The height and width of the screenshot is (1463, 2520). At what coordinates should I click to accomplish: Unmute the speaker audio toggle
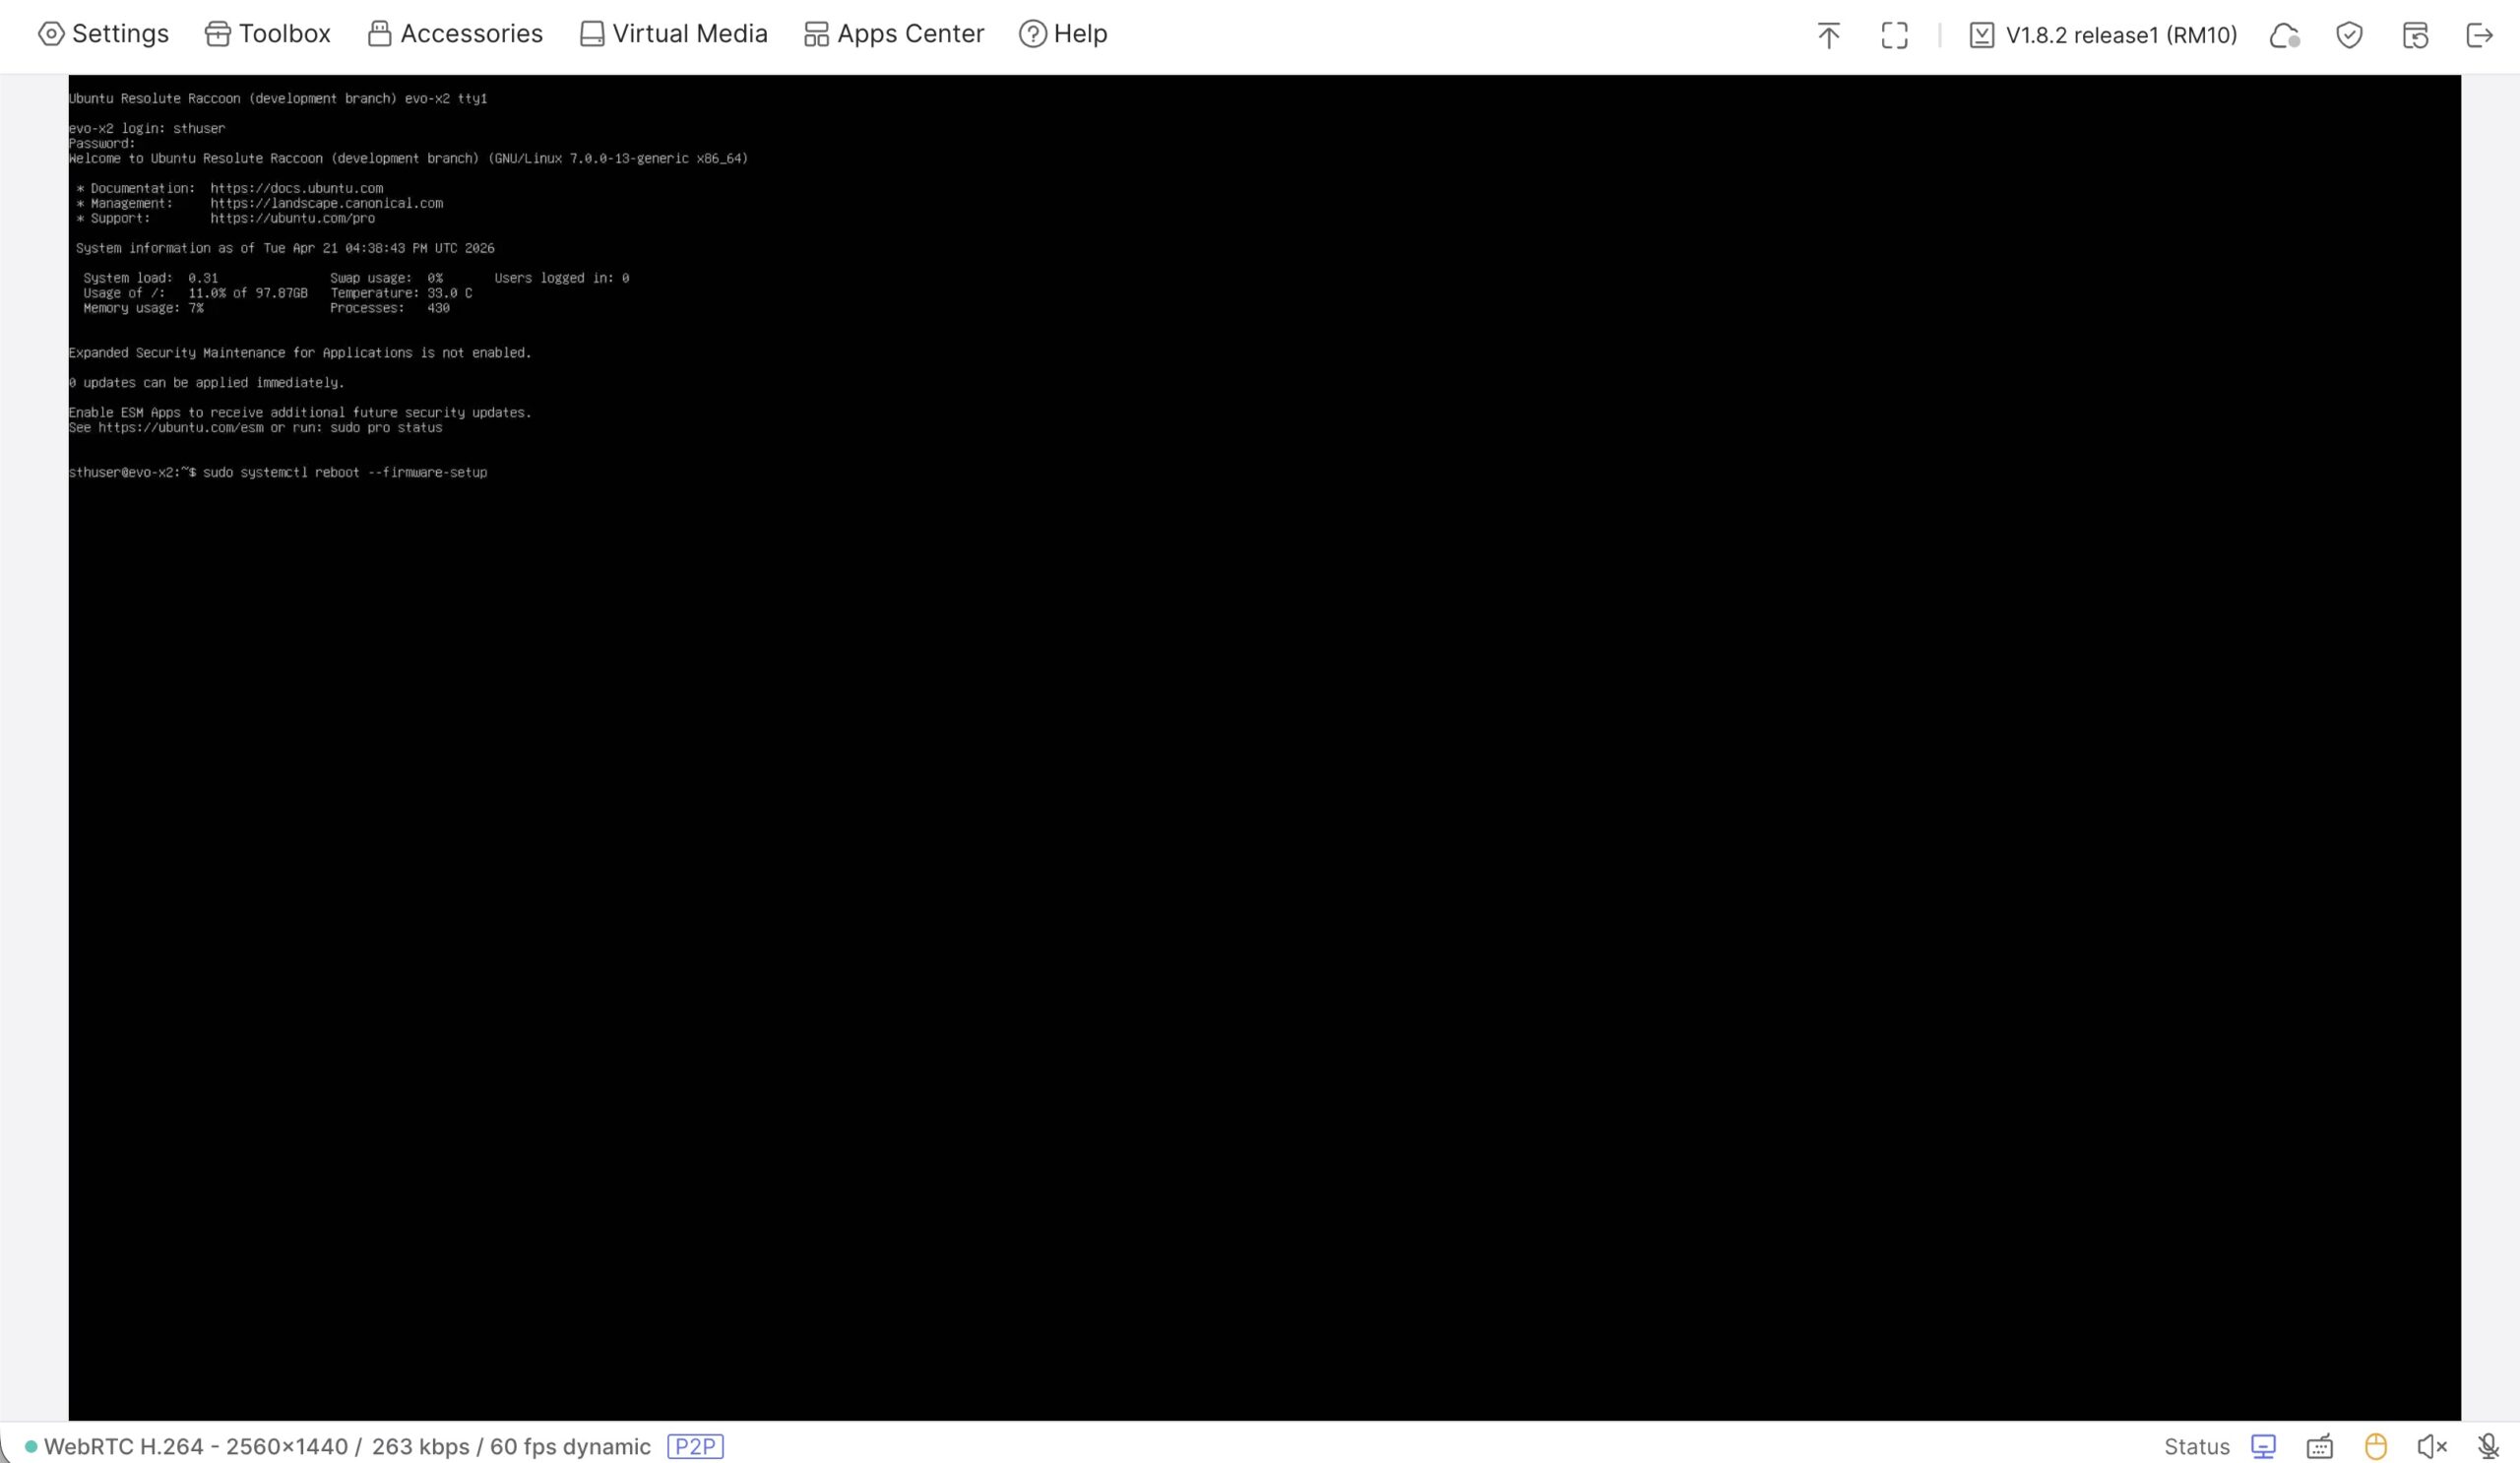[x=2432, y=1446]
